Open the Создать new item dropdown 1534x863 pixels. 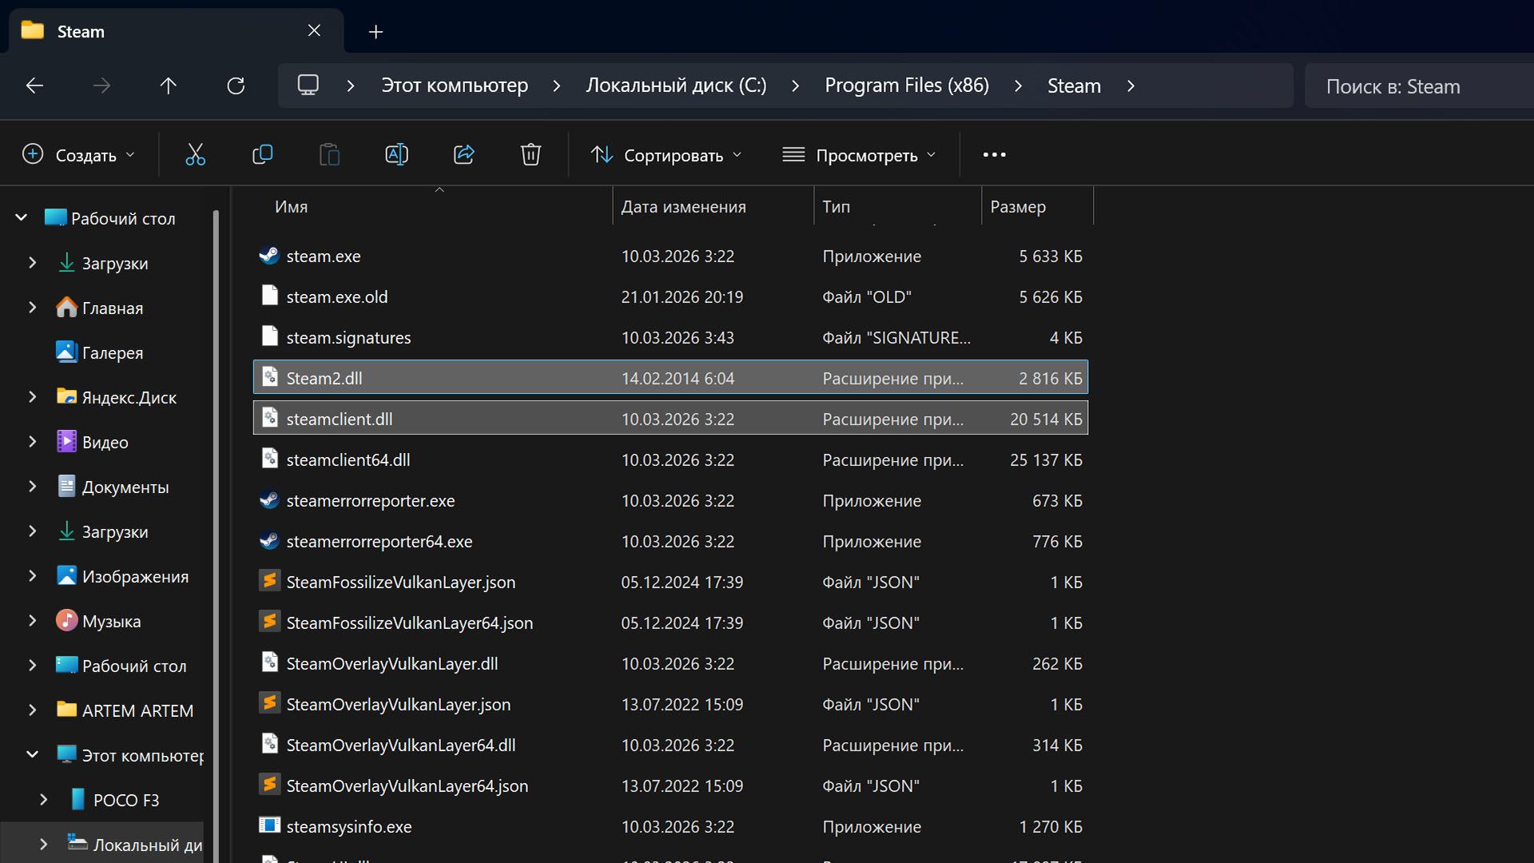click(x=78, y=155)
